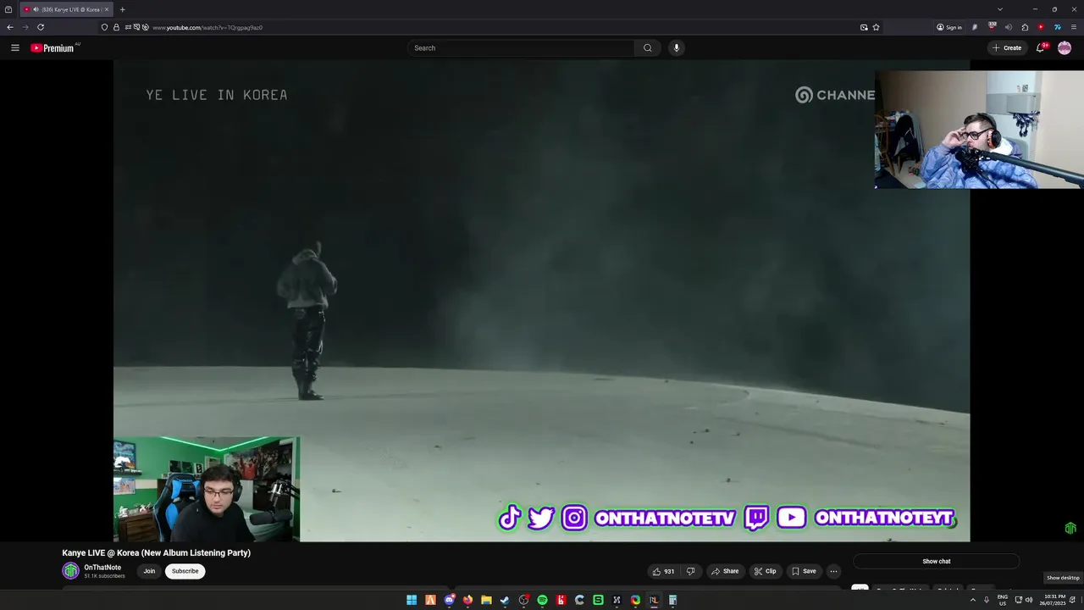The image size is (1084, 610).
Task: Open the list all tabs dropdown
Action: click(x=1000, y=9)
